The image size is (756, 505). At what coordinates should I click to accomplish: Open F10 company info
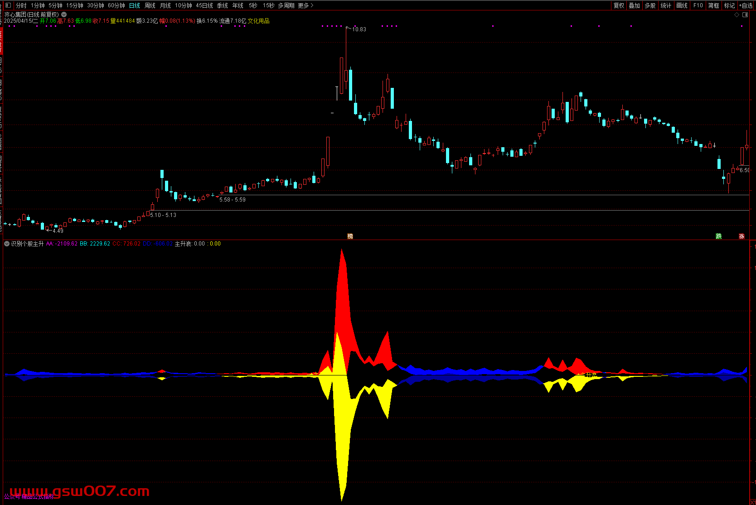tap(698, 5)
